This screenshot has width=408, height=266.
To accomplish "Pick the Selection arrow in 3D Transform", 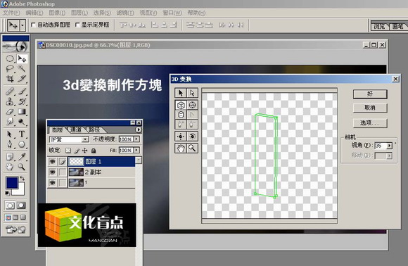I will tap(181, 93).
